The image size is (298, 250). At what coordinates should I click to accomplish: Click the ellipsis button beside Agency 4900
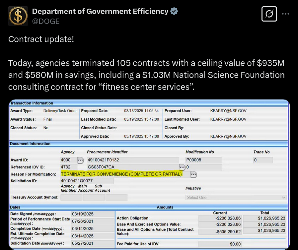tap(80, 160)
